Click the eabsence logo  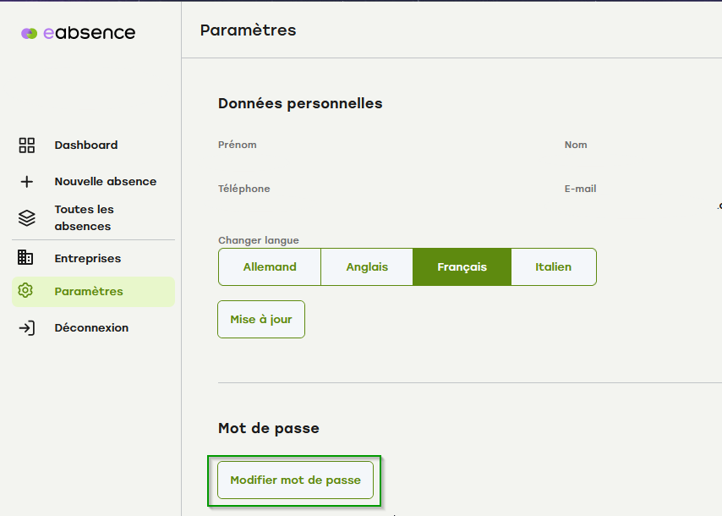[77, 33]
